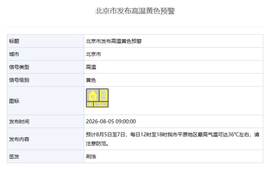The height and width of the screenshot is (169, 269).
Task: Select the 信号级别 label cell
Action: click(46, 80)
